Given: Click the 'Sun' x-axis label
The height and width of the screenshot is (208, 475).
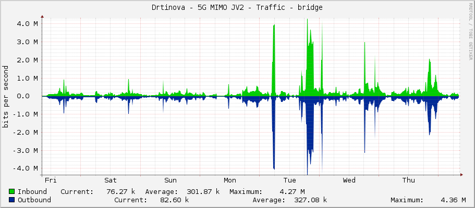Looking at the screenshot, I should coord(170,180).
